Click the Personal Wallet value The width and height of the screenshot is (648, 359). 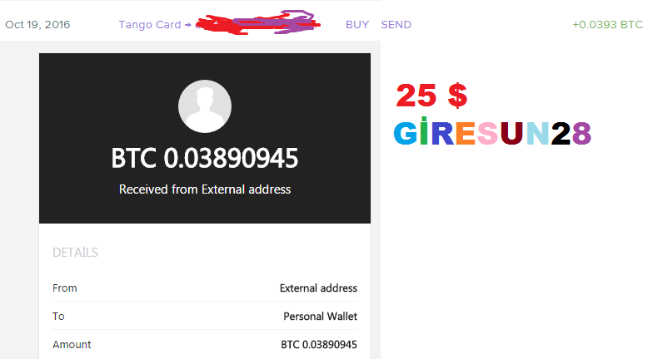point(321,316)
